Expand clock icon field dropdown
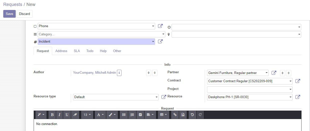This screenshot has width=310, height=131. click(299, 27)
